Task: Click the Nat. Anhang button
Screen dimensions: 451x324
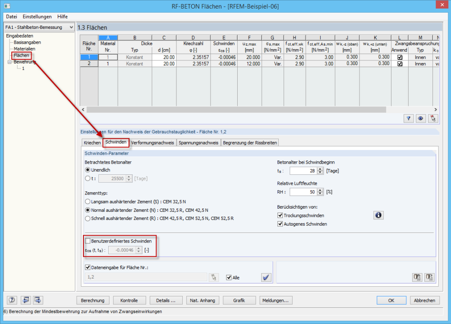Action: 202,301
